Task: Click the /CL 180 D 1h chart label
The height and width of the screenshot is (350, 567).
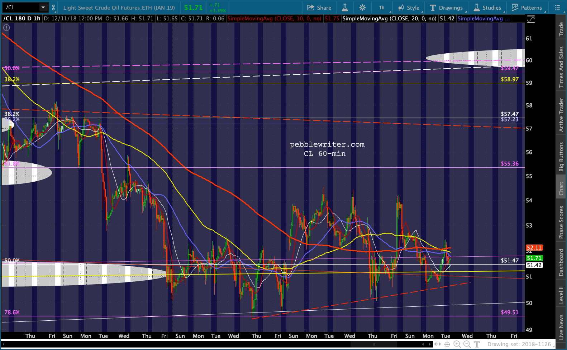Action: 22,19
